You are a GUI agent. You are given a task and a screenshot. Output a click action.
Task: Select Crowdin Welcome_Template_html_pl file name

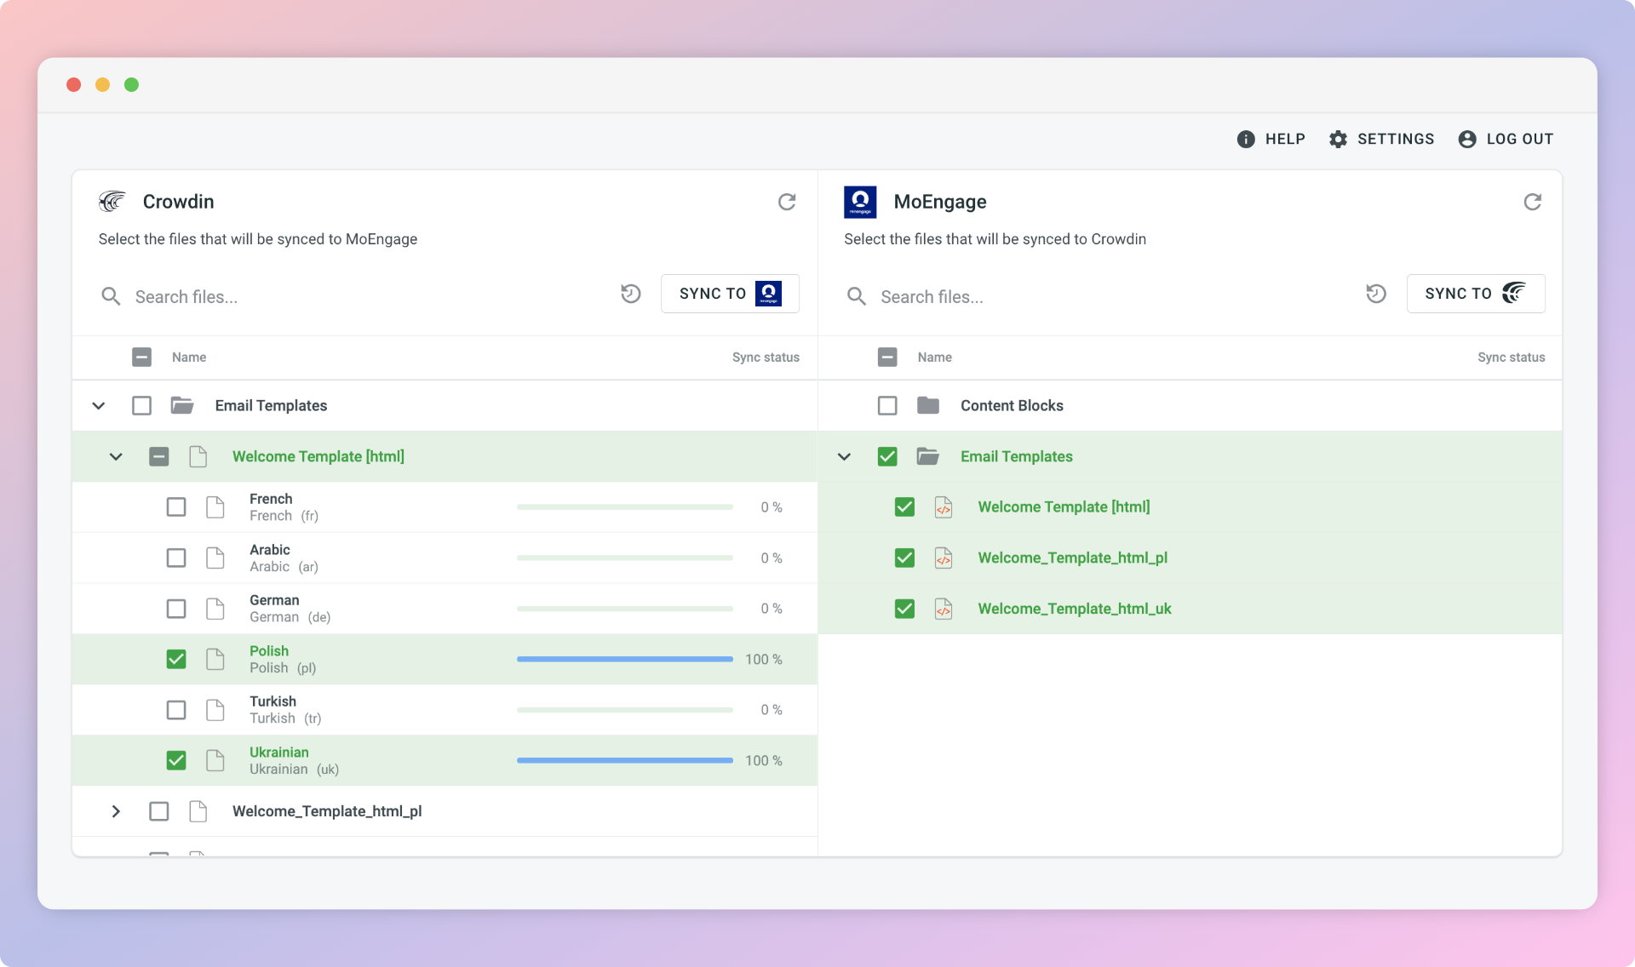pyautogui.click(x=327, y=811)
